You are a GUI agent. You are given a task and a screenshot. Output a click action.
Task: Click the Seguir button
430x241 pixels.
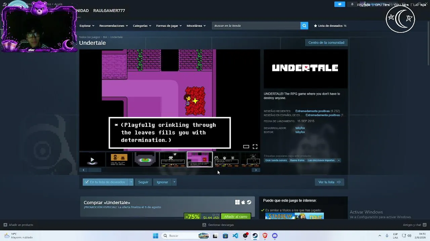[x=143, y=182]
